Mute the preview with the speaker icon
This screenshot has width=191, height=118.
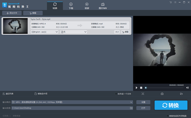click(x=187, y=88)
